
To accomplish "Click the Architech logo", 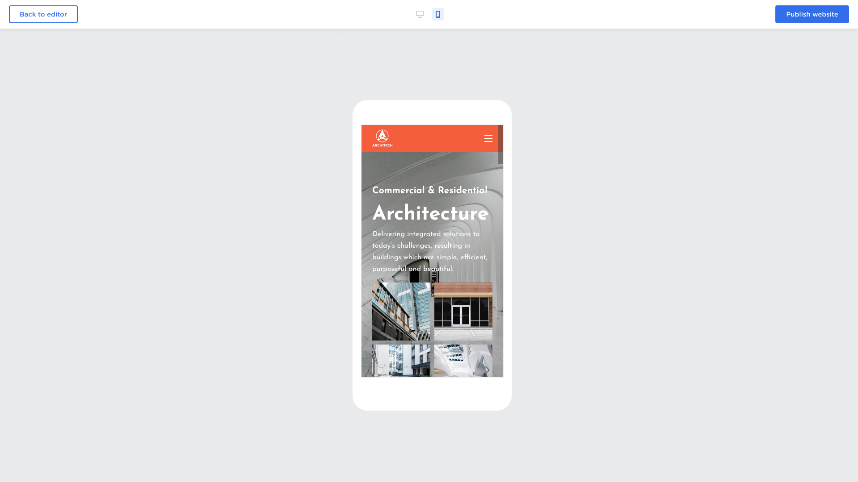I will (382, 138).
